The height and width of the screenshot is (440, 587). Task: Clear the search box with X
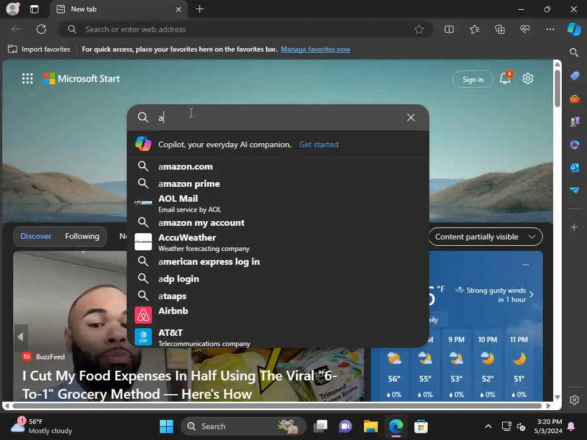click(410, 117)
